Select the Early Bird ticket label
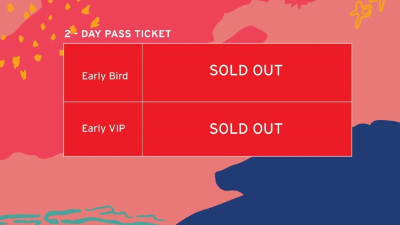Image resolution: width=400 pixels, height=225 pixels. [x=105, y=76]
